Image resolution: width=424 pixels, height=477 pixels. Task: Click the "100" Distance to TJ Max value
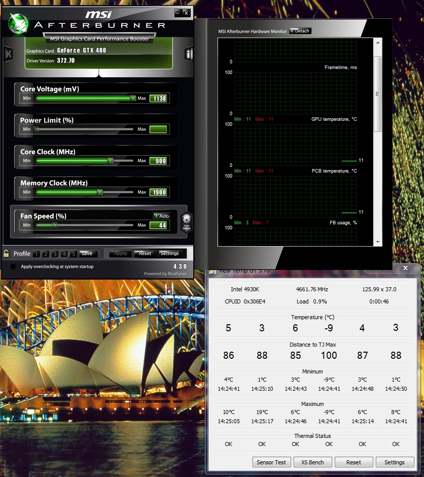tap(329, 355)
